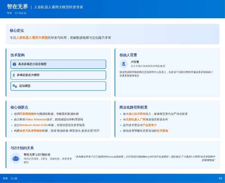Click the Z计划 label in the footer
Screen dimensions: 225x183
pos(14,179)
